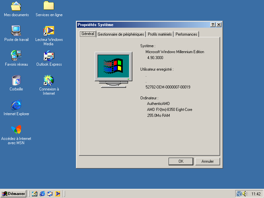Click the question mark help button
This screenshot has width=264, height=198.
(x=213, y=25)
